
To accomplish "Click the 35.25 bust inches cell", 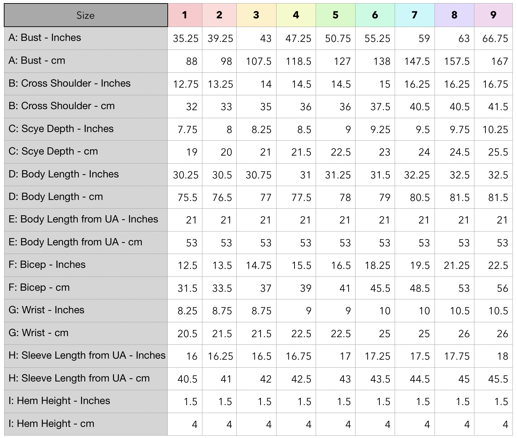I will (185, 38).
